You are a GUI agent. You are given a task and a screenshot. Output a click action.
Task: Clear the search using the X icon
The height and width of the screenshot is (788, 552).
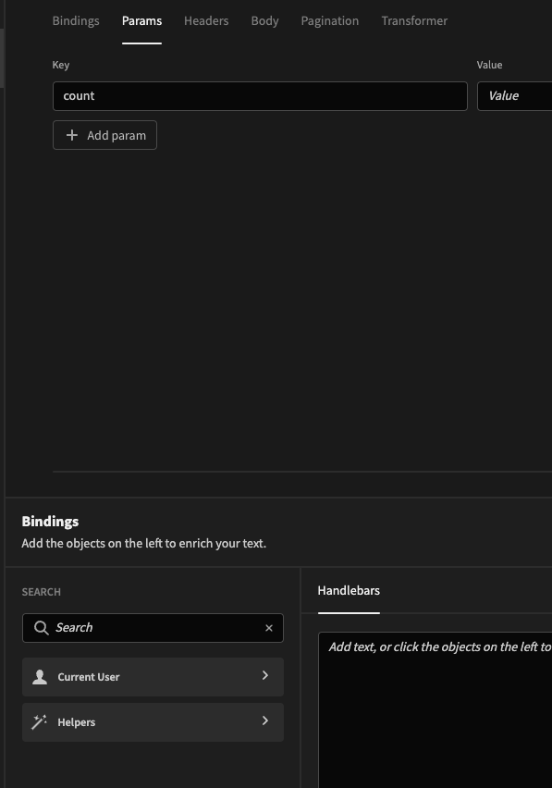[268, 628]
